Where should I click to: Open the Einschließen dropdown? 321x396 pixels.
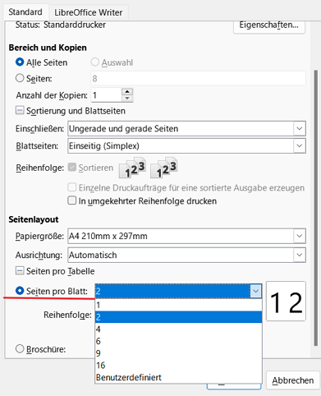coord(186,128)
